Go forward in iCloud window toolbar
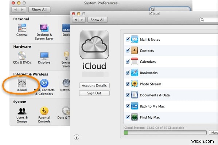The width and height of the screenshot is (218, 145). point(82,20)
